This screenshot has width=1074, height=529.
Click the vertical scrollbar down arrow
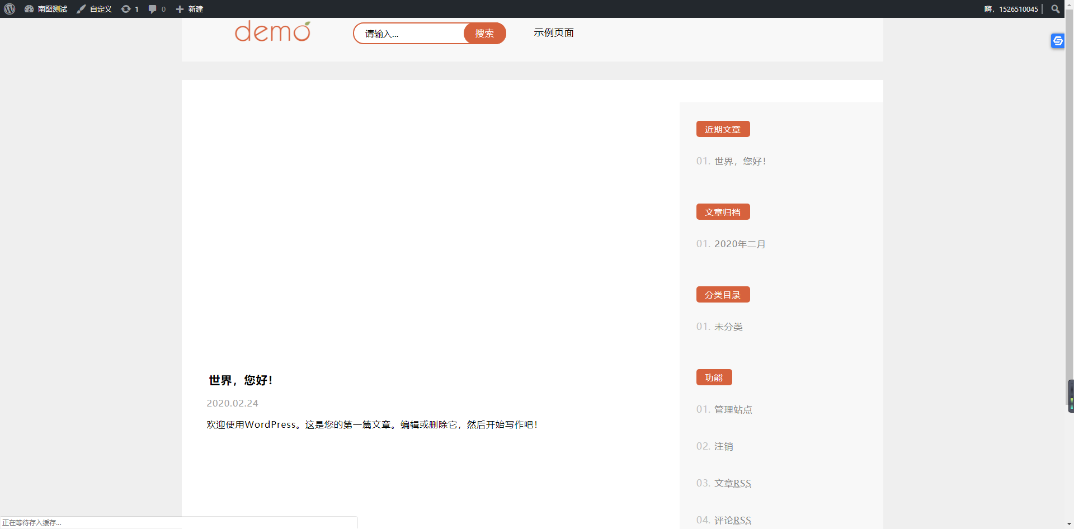click(1069, 524)
